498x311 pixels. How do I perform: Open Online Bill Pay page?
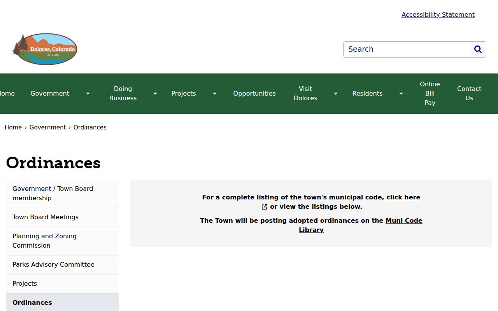pos(430,94)
